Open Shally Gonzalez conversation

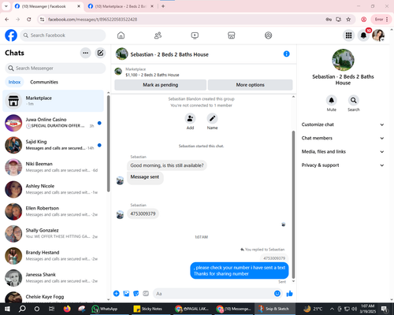[53, 234]
